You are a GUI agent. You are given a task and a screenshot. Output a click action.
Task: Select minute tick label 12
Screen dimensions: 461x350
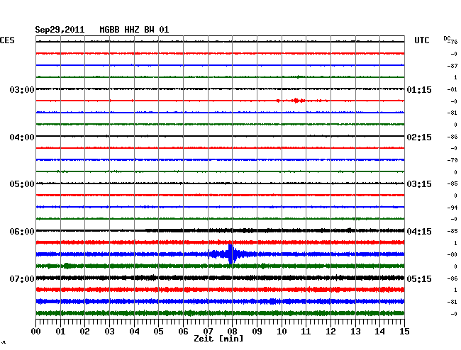tap(331, 331)
